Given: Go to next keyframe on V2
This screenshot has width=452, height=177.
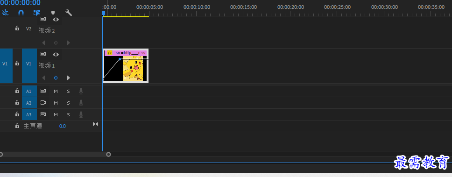Looking at the screenshot, I should [68, 42].
